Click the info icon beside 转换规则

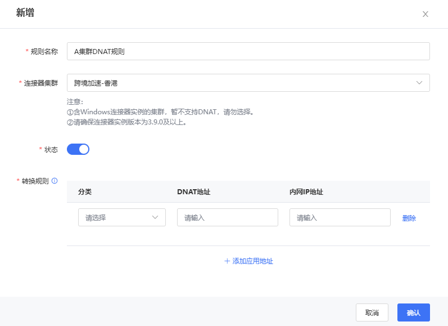(55, 181)
